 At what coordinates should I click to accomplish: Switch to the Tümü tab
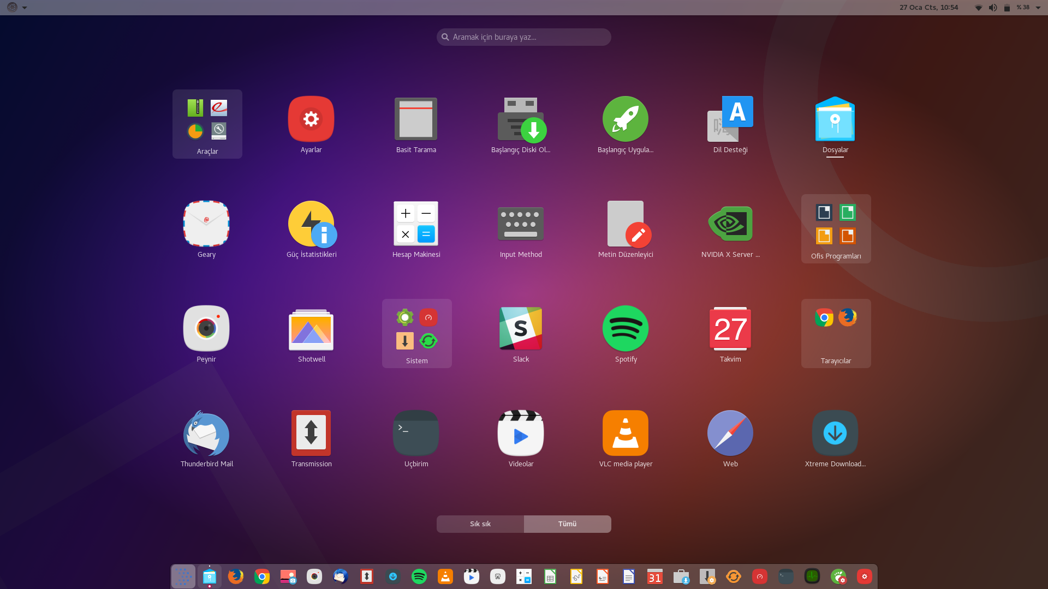[568, 524]
